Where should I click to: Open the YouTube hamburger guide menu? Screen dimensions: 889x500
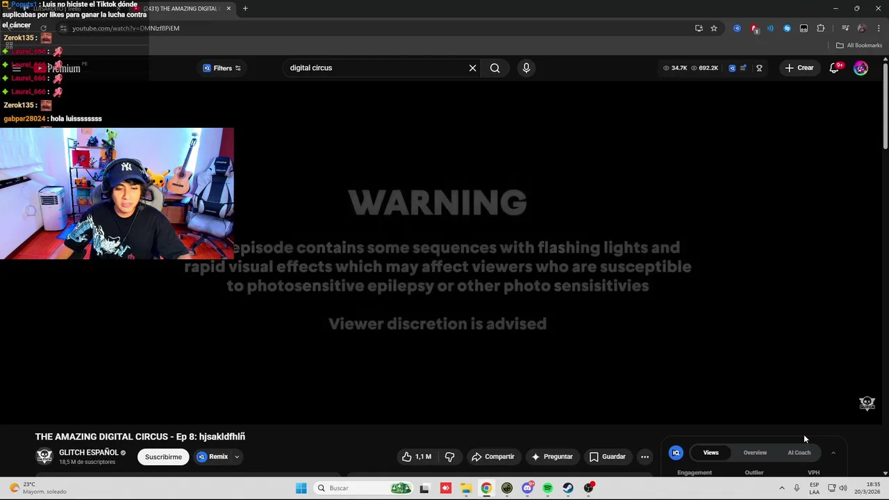(x=17, y=69)
